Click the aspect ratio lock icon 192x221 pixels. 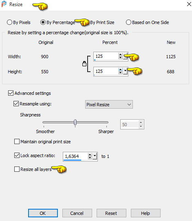[84, 64]
